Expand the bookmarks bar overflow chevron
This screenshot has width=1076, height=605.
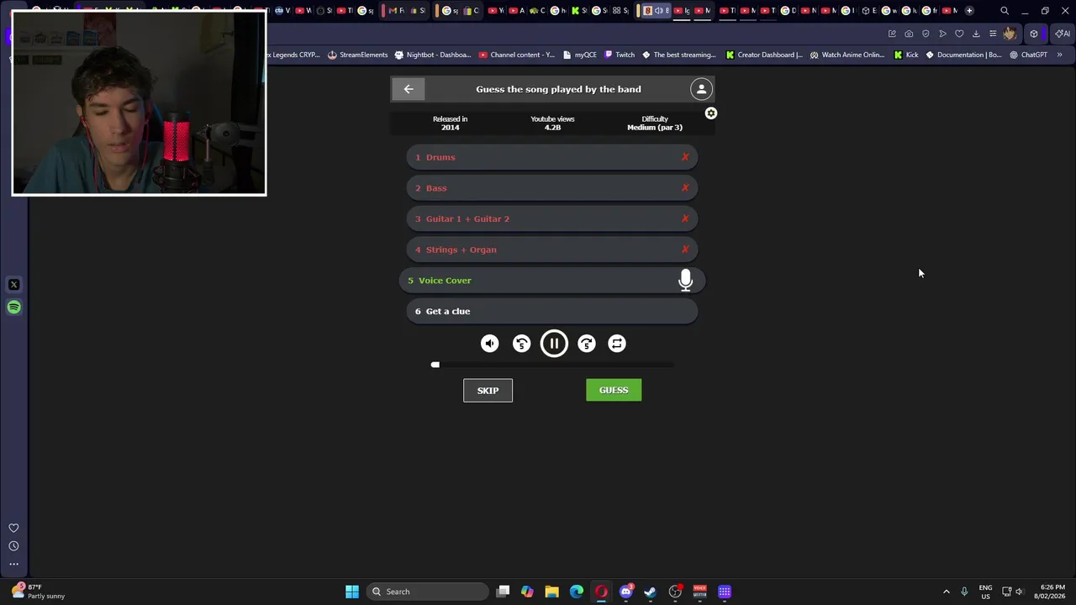click(x=1059, y=55)
